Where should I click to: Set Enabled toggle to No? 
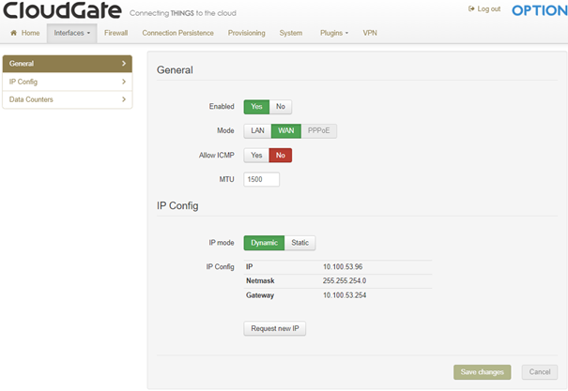click(281, 107)
